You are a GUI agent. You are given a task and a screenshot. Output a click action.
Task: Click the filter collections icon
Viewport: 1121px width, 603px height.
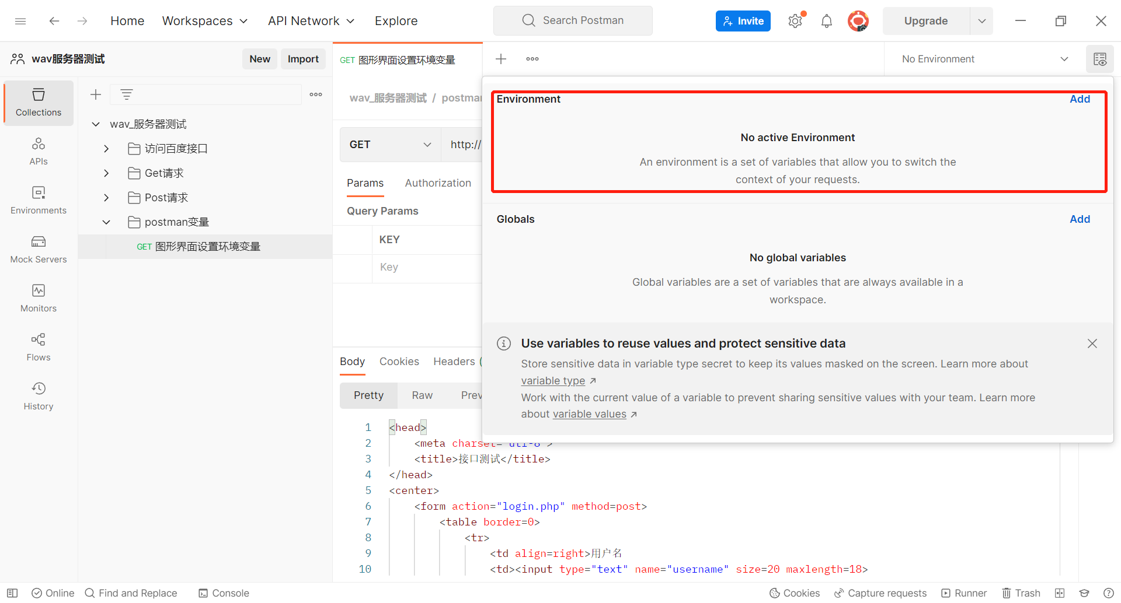127,94
